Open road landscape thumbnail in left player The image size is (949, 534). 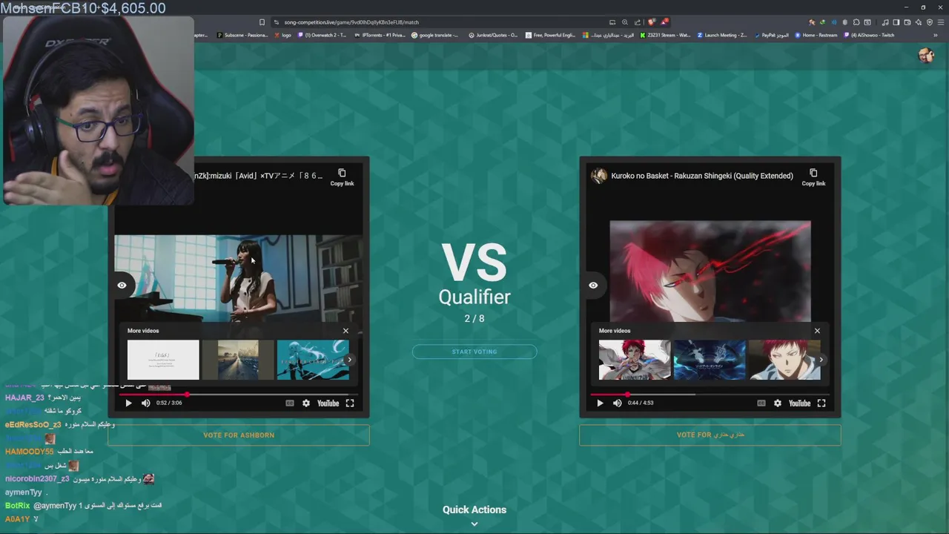[x=238, y=360]
